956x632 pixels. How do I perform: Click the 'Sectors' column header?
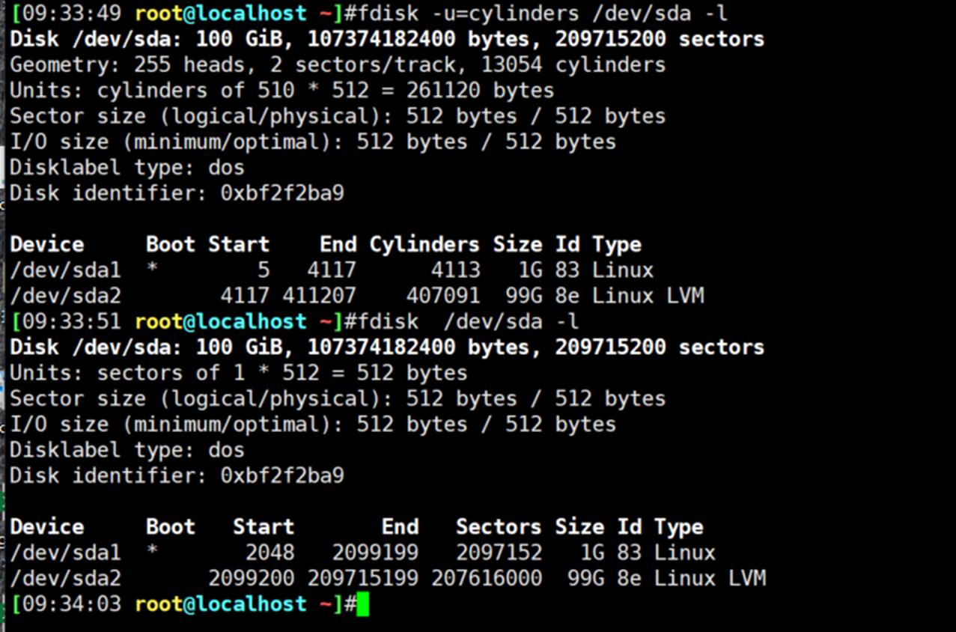[x=499, y=527]
